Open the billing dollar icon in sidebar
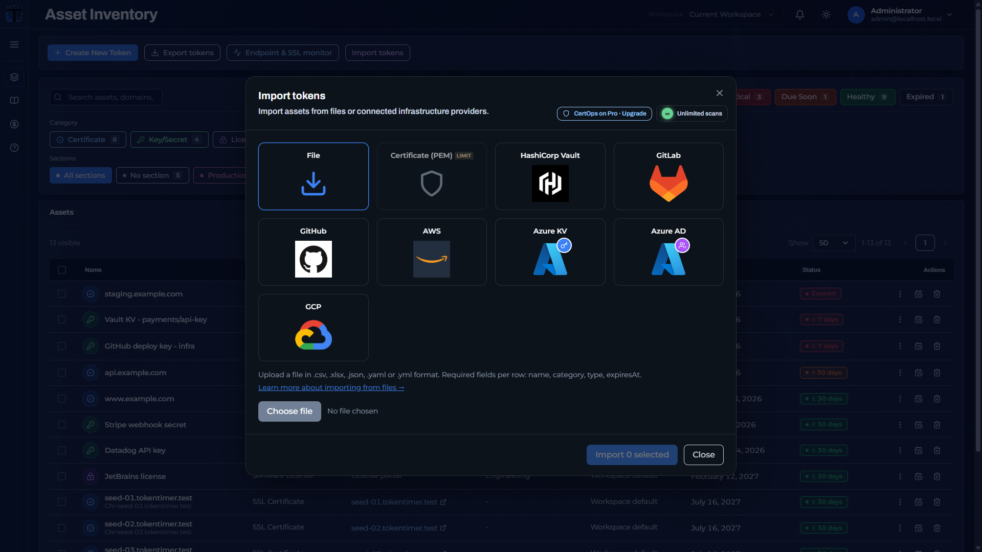Viewport: 982px width, 552px height. [14, 124]
